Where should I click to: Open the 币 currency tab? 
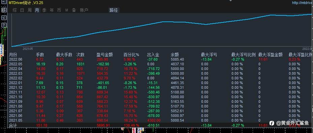tap(59, 10)
